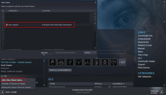Sort programs by PROGRAM column
166x95 pixels.
13,11
